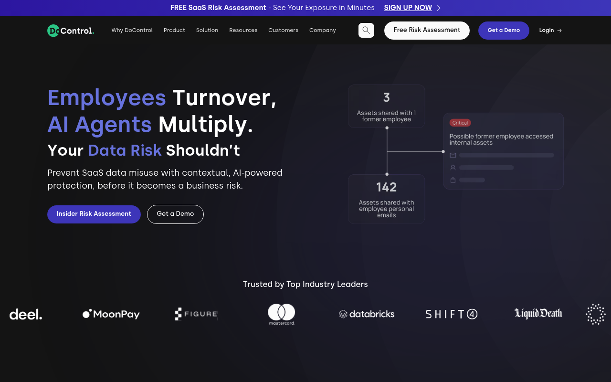Viewport: 611px width, 382px height.
Task: Click the Figure logo
Action: (196, 314)
